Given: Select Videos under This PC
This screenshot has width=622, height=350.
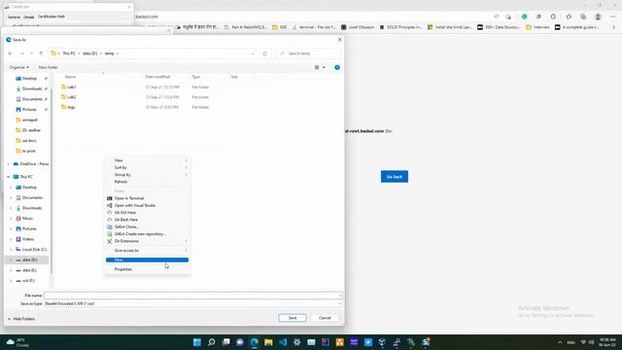Looking at the screenshot, I should tap(27, 239).
